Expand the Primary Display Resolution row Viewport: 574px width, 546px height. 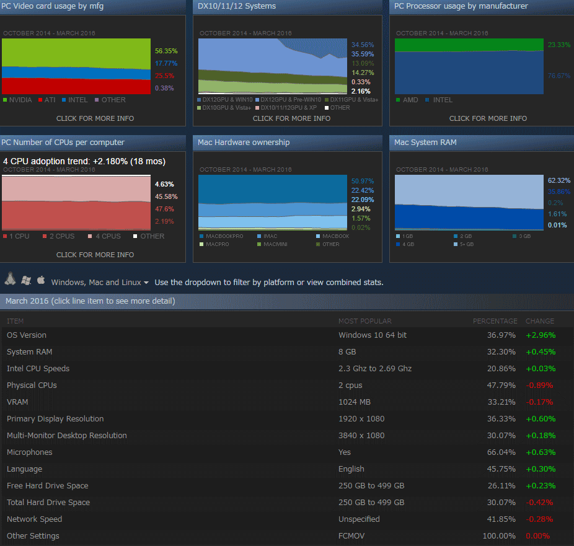tap(287, 419)
